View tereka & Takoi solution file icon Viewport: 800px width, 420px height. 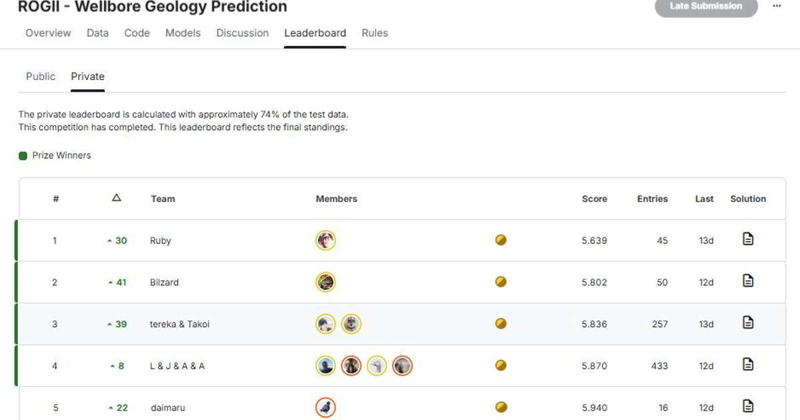click(x=748, y=323)
